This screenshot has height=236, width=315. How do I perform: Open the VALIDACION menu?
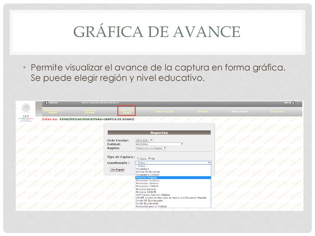point(277,112)
